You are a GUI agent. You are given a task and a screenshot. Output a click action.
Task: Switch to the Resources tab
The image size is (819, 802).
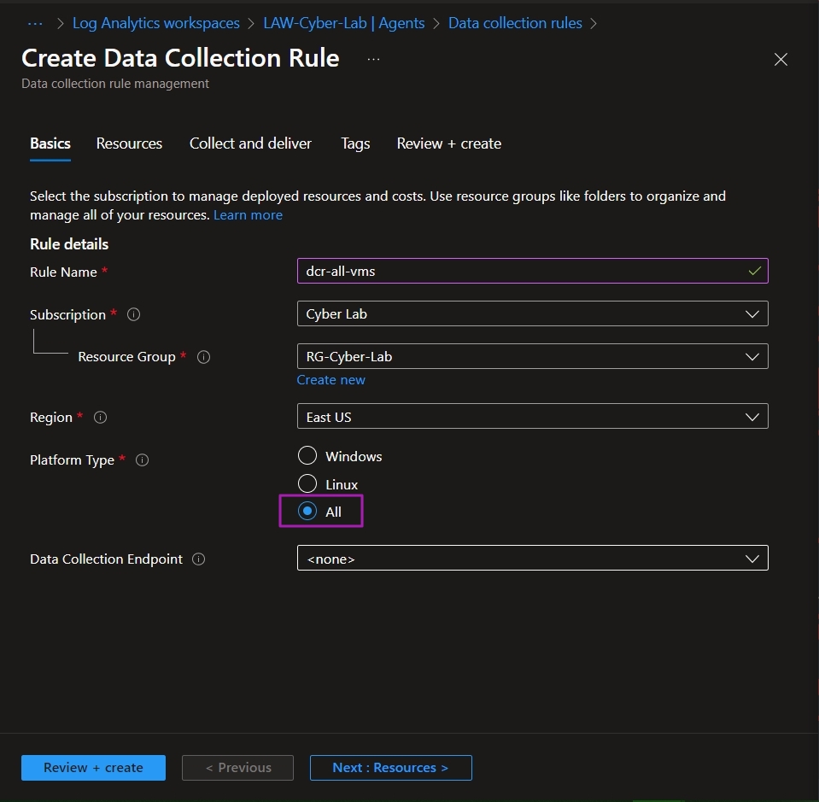(129, 143)
